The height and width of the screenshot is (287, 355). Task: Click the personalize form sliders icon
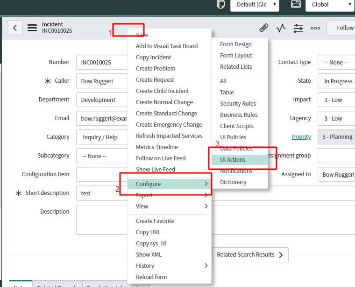(x=298, y=28)
